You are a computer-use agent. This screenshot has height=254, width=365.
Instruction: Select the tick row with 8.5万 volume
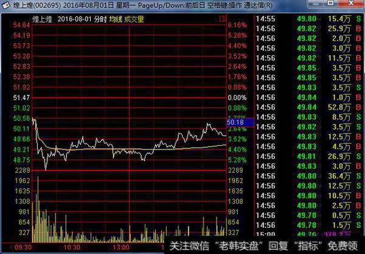point(309,117)
